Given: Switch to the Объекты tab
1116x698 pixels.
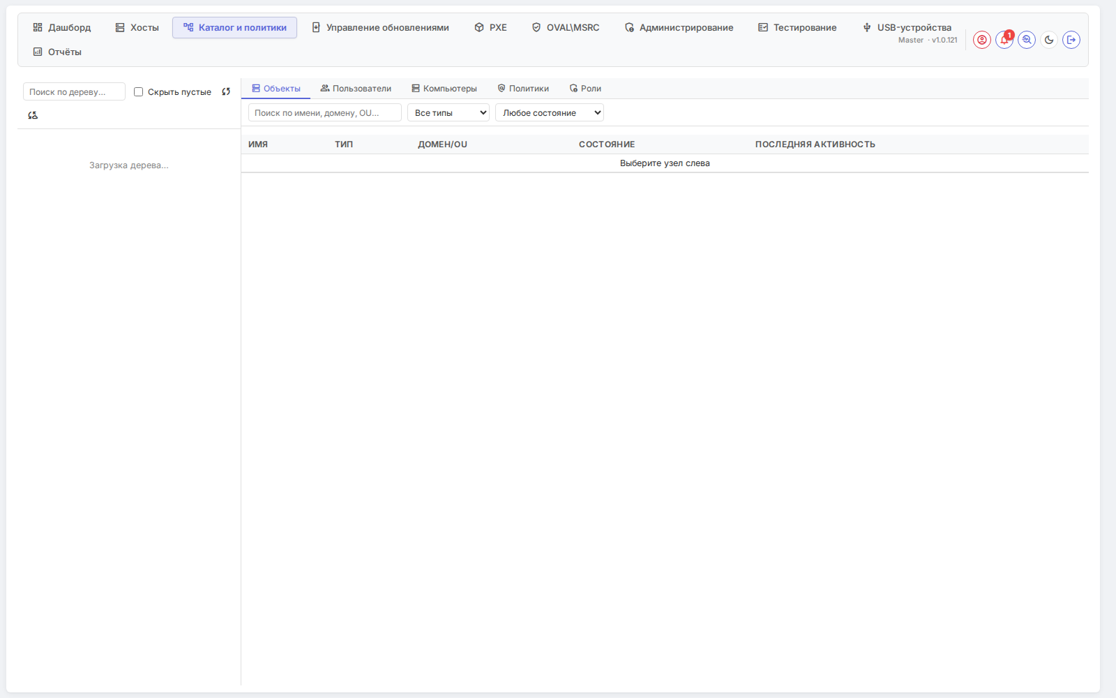Looking at the screenshot, I should coord(276,89).
